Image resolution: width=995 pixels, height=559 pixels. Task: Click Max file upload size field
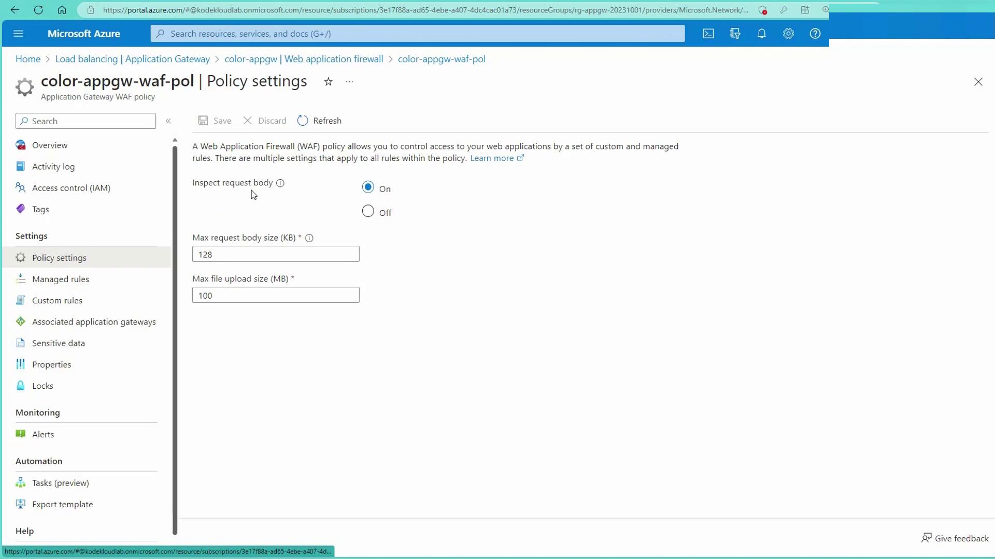coord(275,295)
